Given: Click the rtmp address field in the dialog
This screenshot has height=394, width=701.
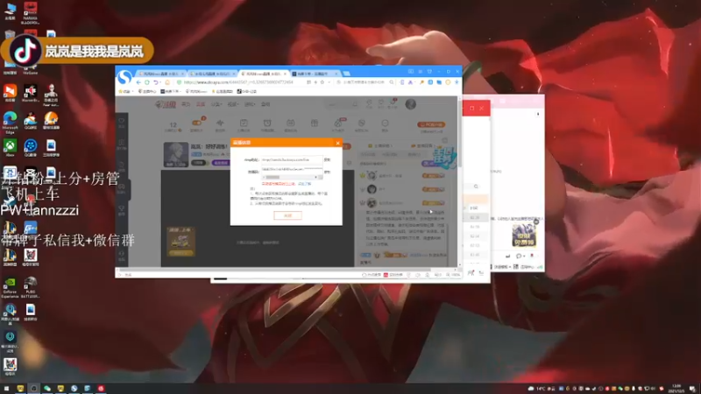Looking at the screenshot, I should [292, 159].
